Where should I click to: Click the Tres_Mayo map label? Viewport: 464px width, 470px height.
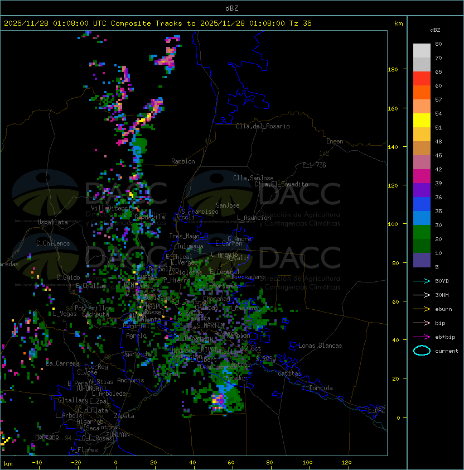point(184,236)
